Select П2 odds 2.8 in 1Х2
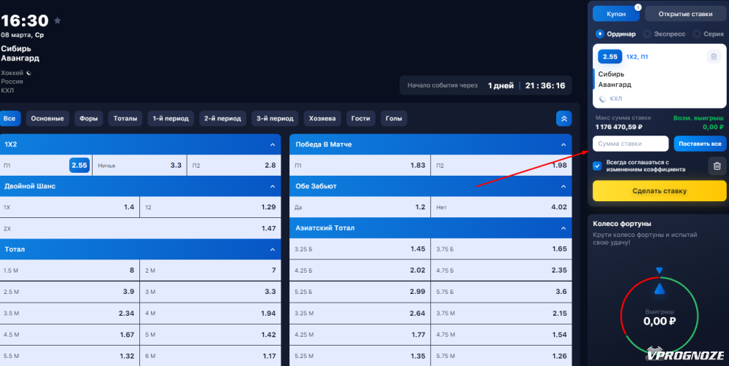Viewport: 729px width, 366px height. [234, 165]
